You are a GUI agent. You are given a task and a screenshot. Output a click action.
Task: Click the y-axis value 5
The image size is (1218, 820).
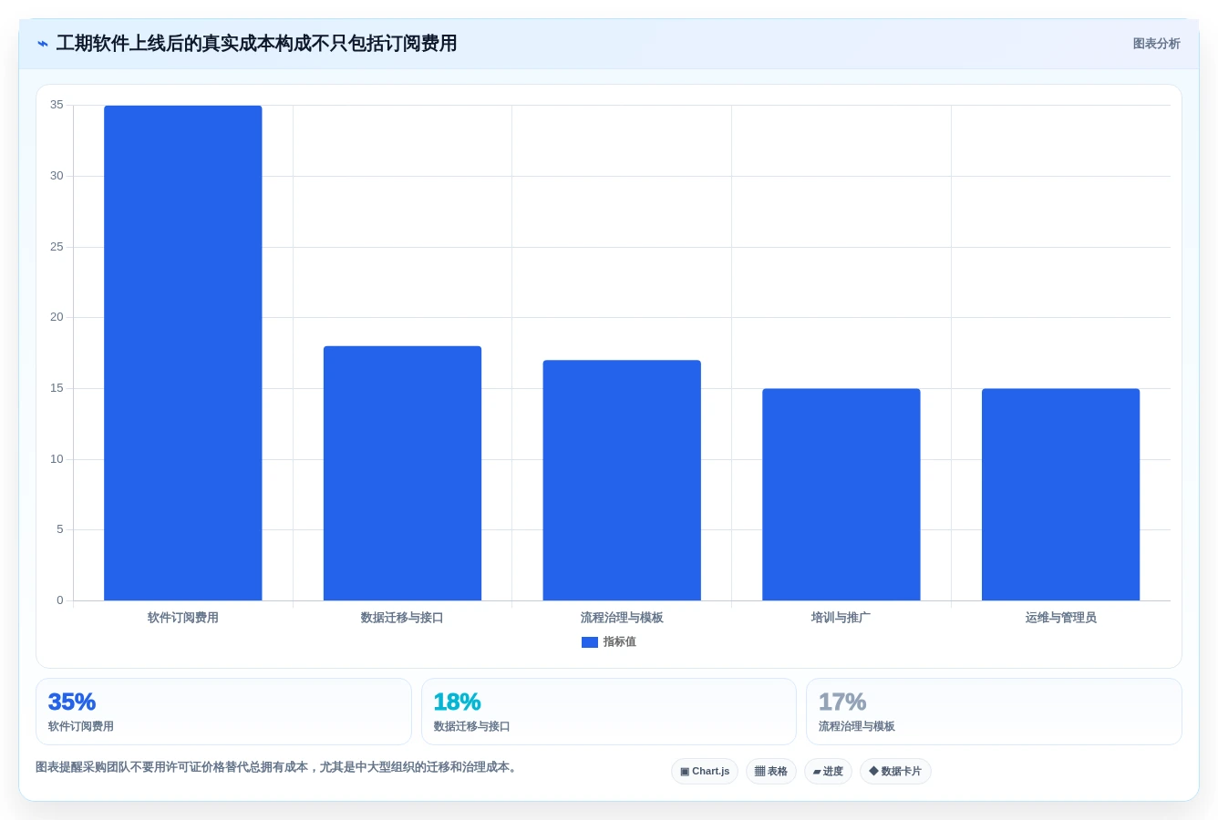(x=60, y=529)
